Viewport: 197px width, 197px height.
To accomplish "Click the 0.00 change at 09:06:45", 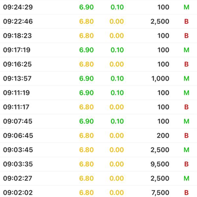I will click(x=117, y=136).
